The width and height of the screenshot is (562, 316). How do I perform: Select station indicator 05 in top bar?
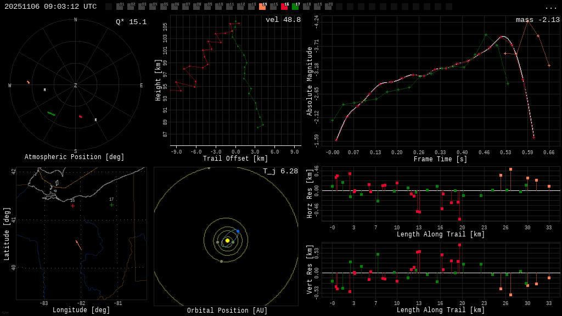pos(164,6)
